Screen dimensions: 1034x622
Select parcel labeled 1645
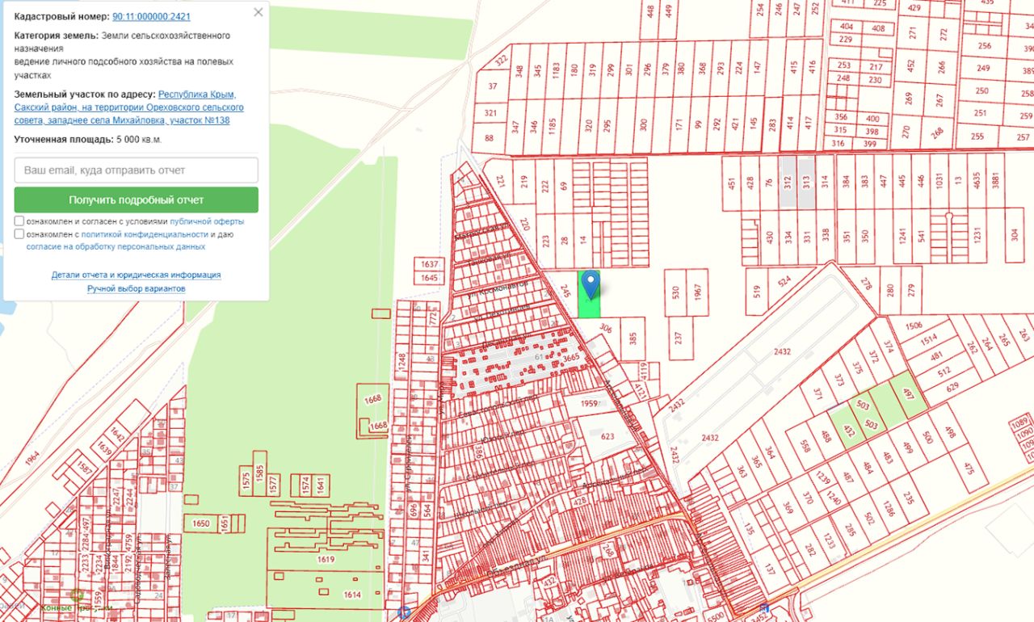click(x=429, y=278)
